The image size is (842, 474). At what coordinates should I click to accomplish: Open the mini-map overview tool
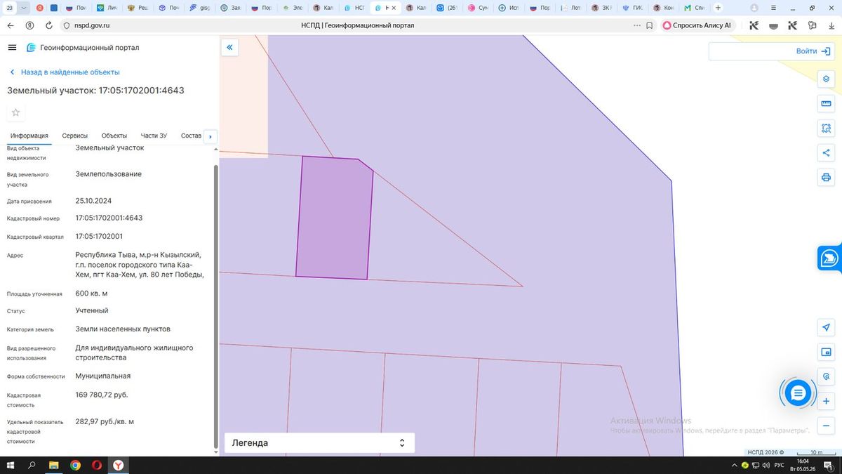pyautogui.click(x=826, y=352)
